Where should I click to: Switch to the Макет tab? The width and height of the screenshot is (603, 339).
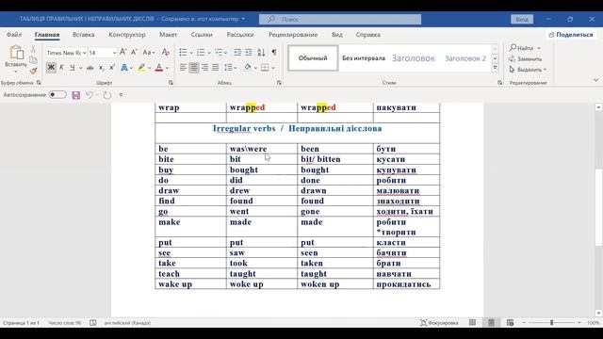[x=168, y=35]
